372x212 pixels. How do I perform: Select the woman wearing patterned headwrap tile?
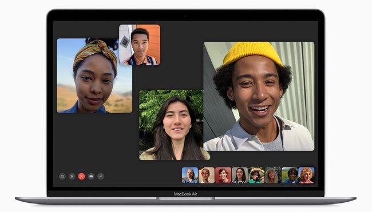tap(94, 75)
